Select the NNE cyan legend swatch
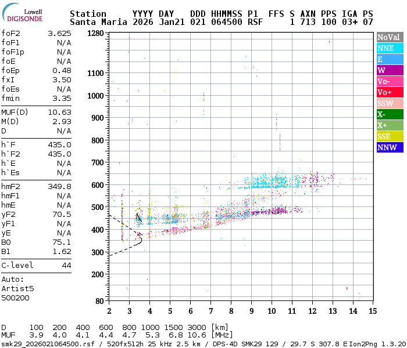Viewport: 407px width, 348px height. [x=390, y=48]
